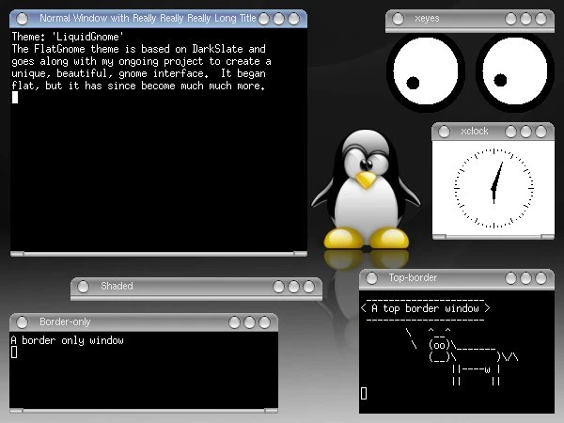Click the '< A top border window >' text
The image size is (564, 423).
coord(426,308)
